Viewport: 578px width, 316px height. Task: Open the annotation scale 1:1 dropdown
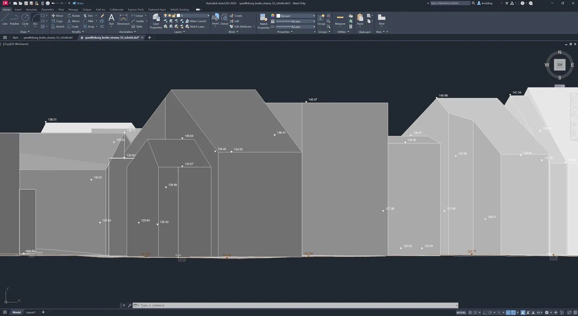click(539, 312)
